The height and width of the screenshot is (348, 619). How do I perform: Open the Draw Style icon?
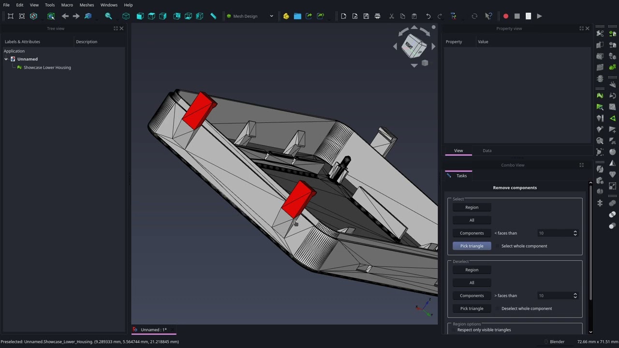pos(33,16)
